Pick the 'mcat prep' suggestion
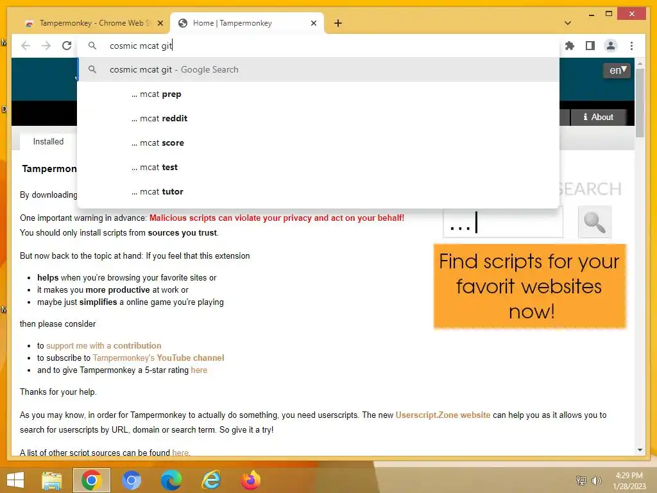Screen dimensions: 657x493 (318, 94)
